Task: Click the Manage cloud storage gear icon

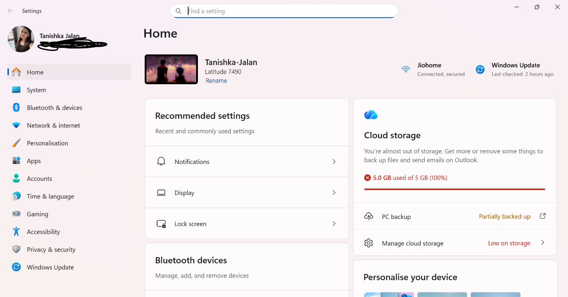Action: tap(369, 243)
